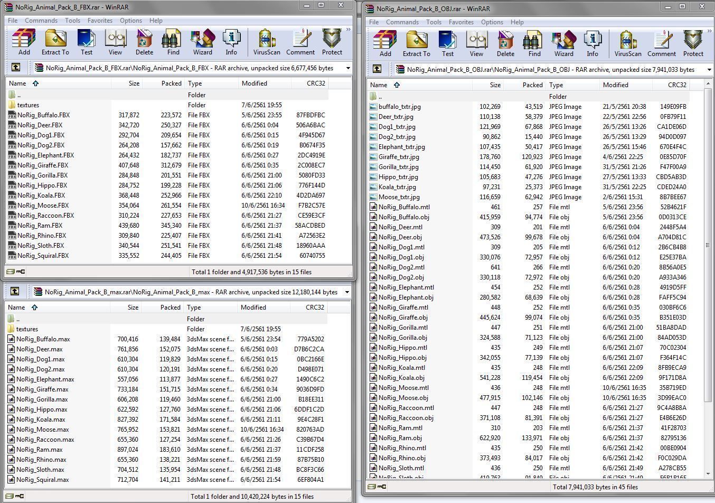The width and height of the screenshot is (715, 503).
Task: Go up one level in max archive window
Action: coord(15,292)
